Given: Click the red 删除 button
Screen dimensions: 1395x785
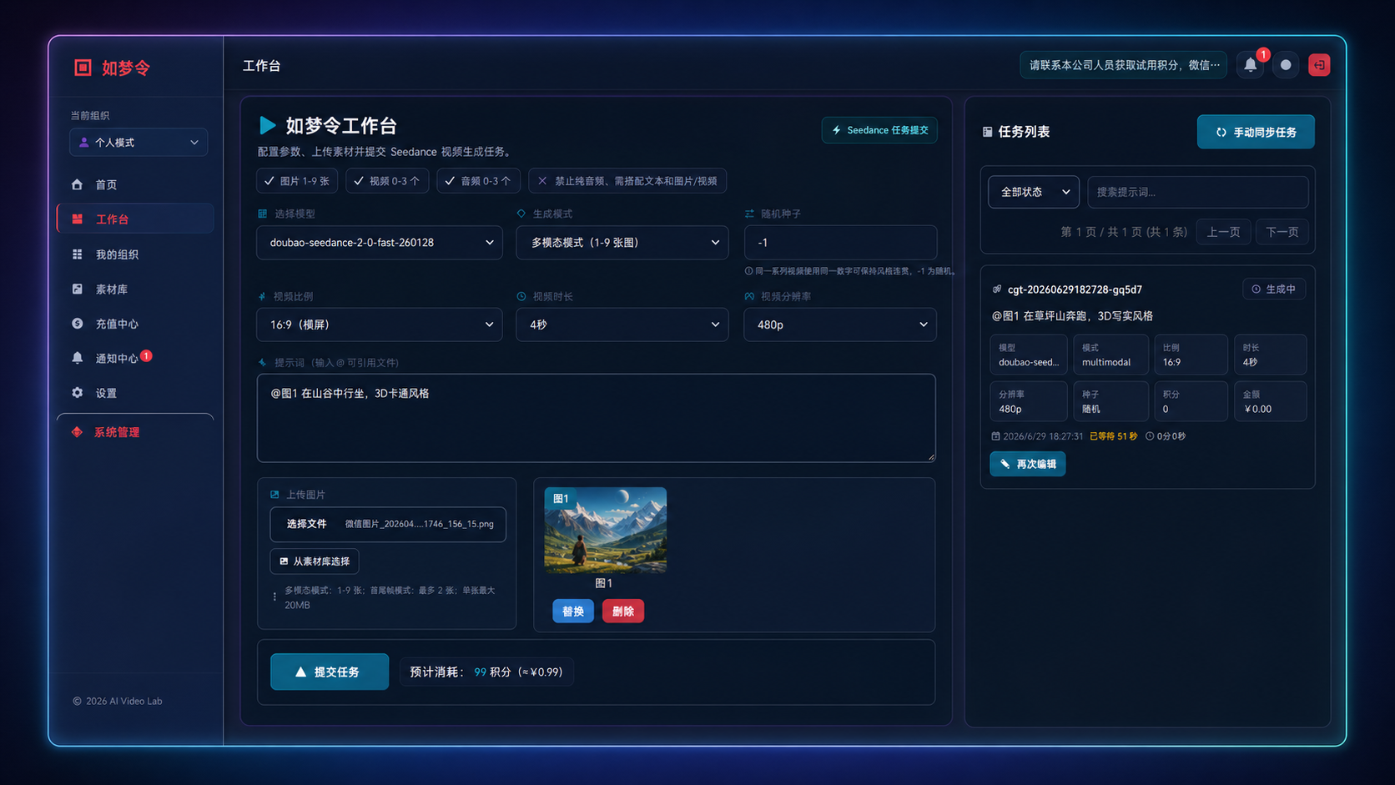Looking at the screenshot, I should 623,611.
